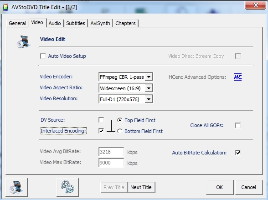Click the Close All GOPs label
This screenshot has height=200, width=268.
[207, 125]
